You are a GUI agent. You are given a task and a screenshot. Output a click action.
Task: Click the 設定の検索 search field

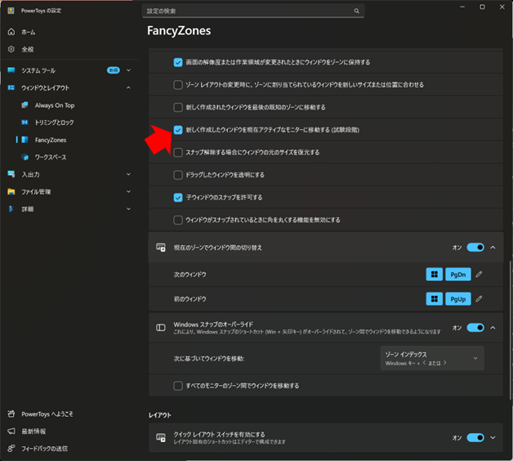(x=245, y=11)
